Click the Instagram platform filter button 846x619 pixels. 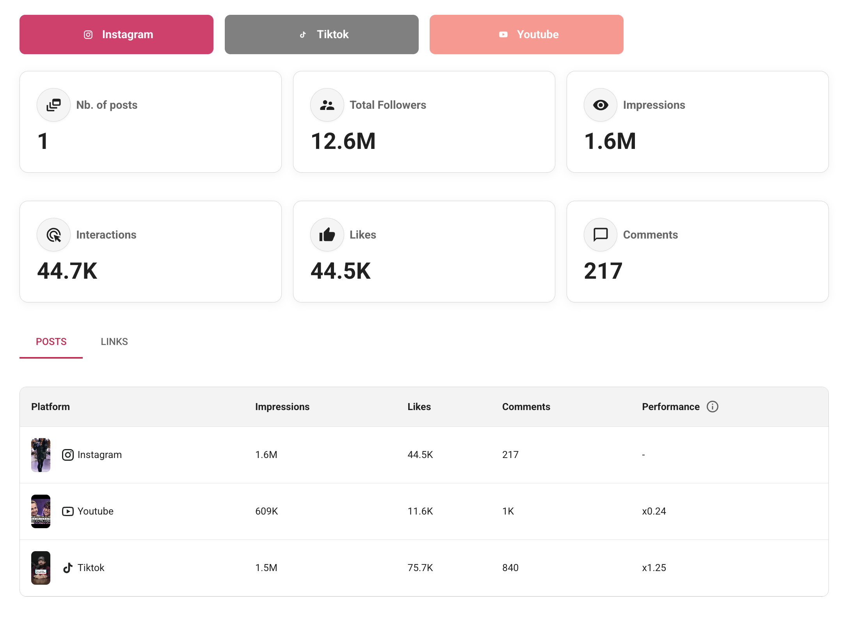(x=116, y=35)
